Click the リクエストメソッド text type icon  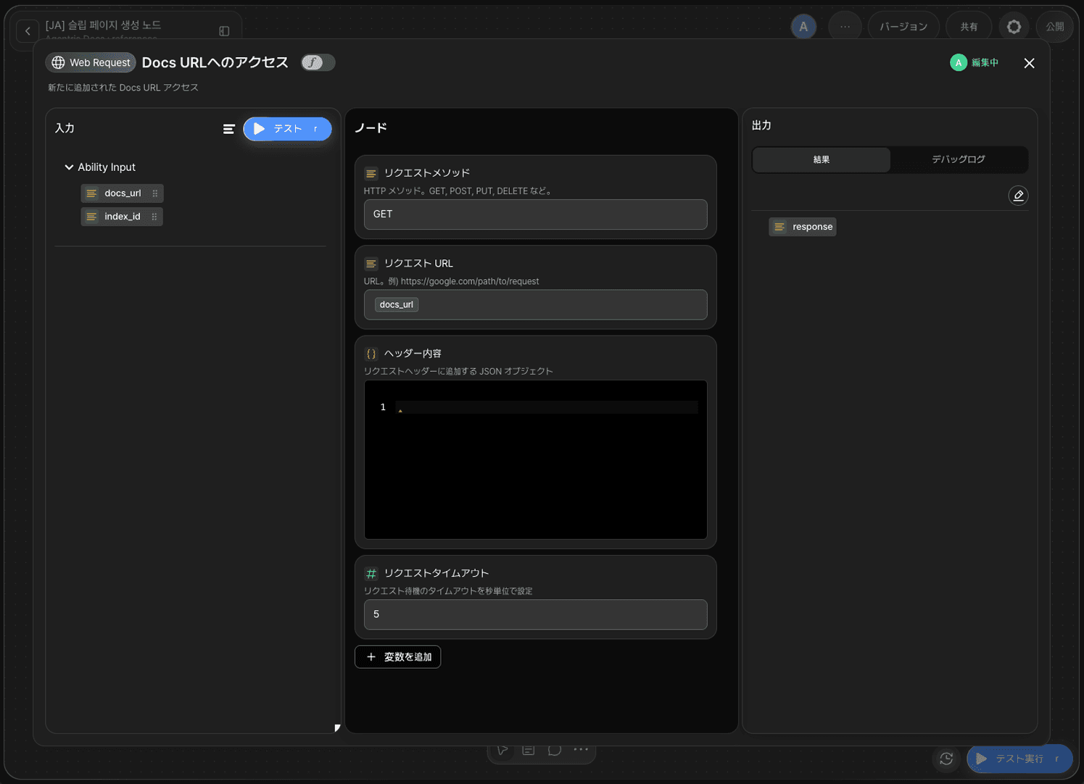(371, 173)
